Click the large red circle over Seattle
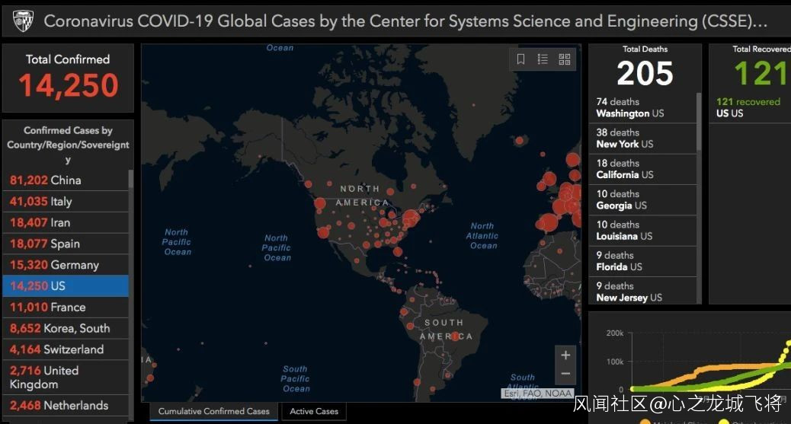 pyautogui.click(x=320, y=204)
